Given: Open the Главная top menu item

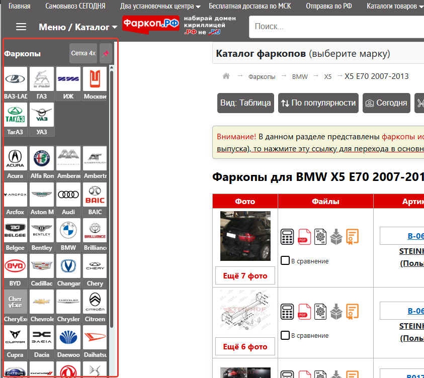Looking at the screenshot, I should point(20,6).
